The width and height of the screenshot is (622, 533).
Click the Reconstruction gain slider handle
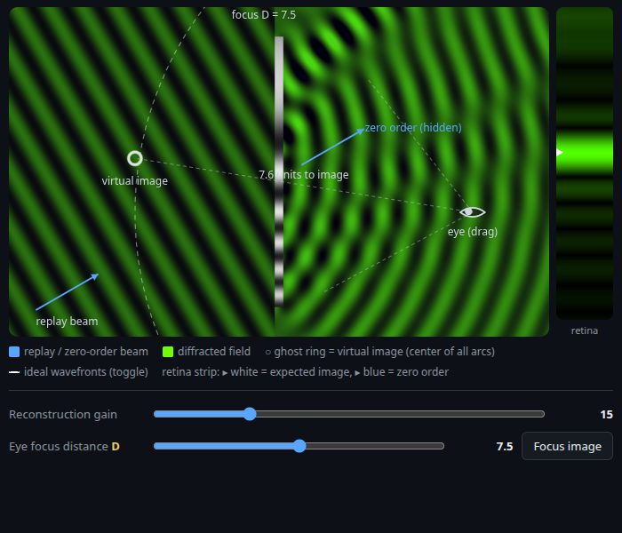tap(250, 414)
